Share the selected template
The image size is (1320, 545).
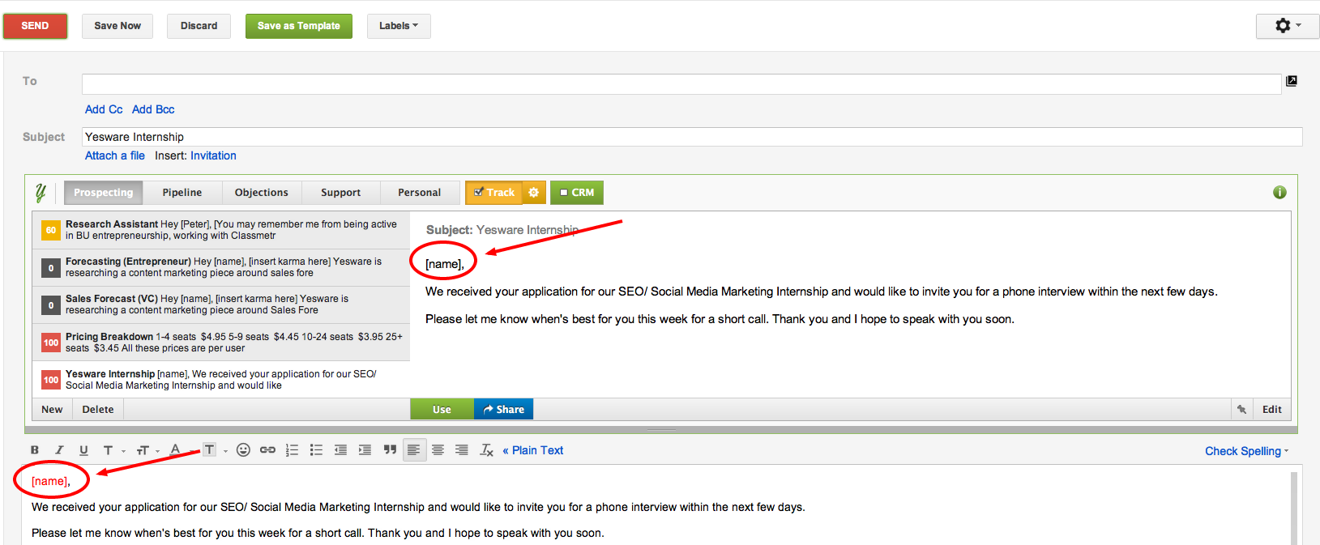pyautogui.click(x=504, y=410)
